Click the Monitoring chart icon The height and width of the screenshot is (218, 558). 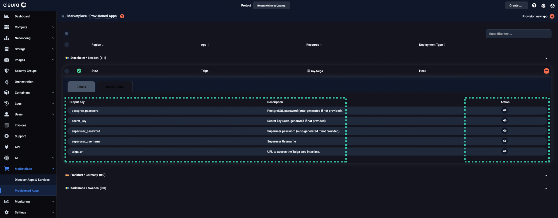pos(6,201)
